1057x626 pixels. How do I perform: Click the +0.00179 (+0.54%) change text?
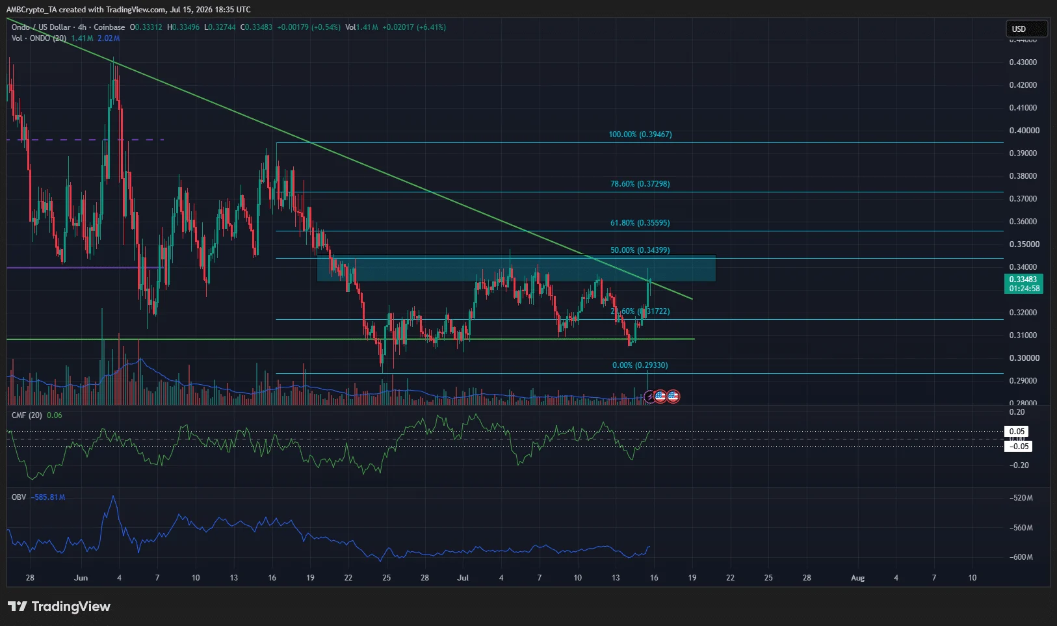pos(309,27)
